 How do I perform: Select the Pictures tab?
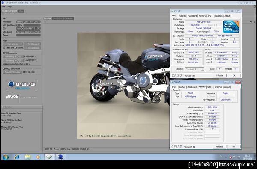pos(48,18)
